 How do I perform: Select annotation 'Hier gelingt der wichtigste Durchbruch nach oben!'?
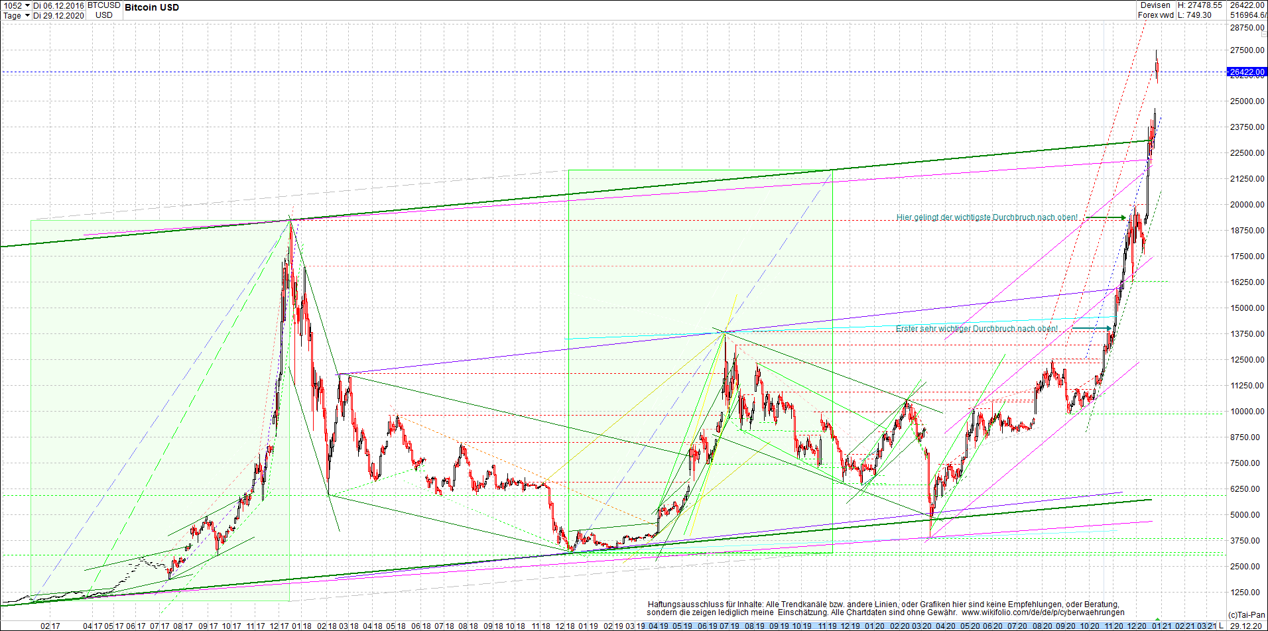[x=987, y=217]
